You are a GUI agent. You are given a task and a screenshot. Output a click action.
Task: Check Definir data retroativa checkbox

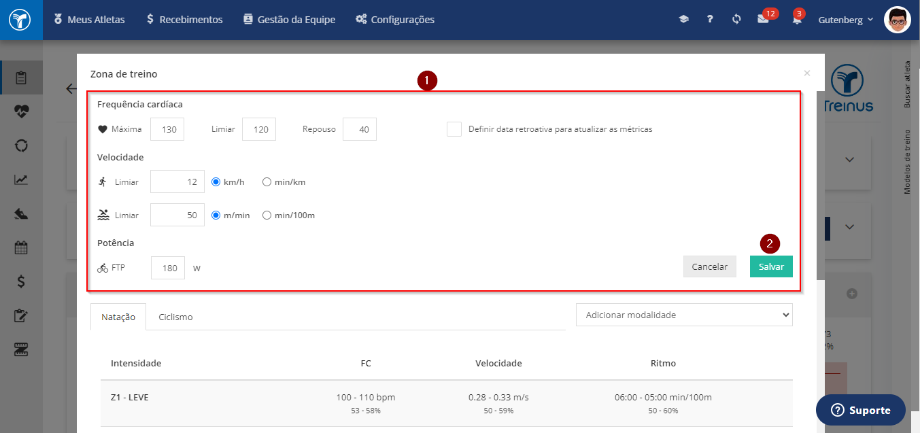(454, 129)
